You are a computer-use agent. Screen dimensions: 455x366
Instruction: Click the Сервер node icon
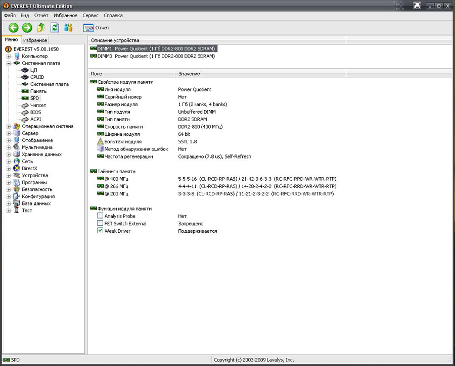pyautogui.click(x=17, y=133)
